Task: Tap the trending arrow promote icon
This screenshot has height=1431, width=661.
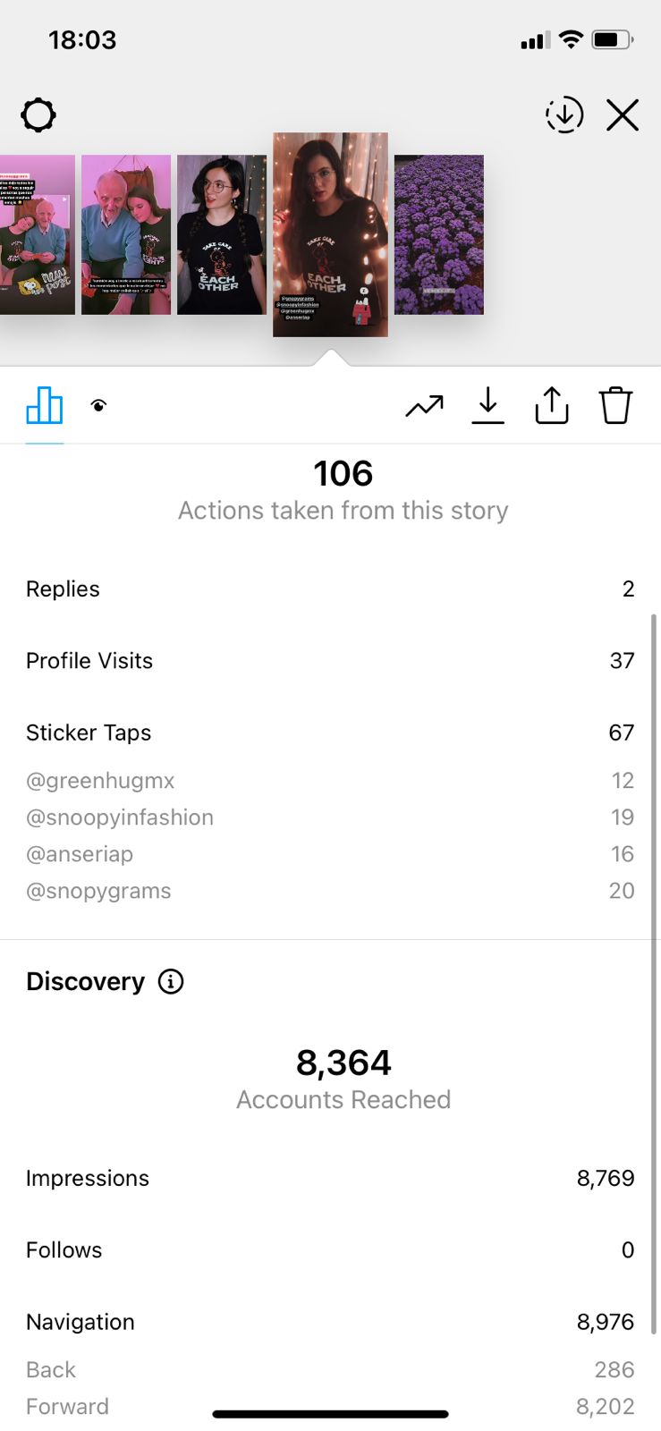Action: (424, 406)
